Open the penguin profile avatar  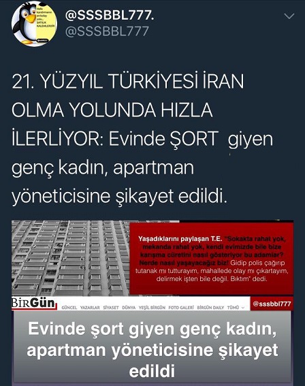pyautogui.click(x=35, y=24)
